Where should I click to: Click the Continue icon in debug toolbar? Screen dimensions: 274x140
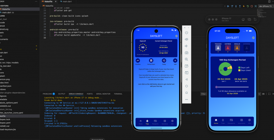pos(228,6)
